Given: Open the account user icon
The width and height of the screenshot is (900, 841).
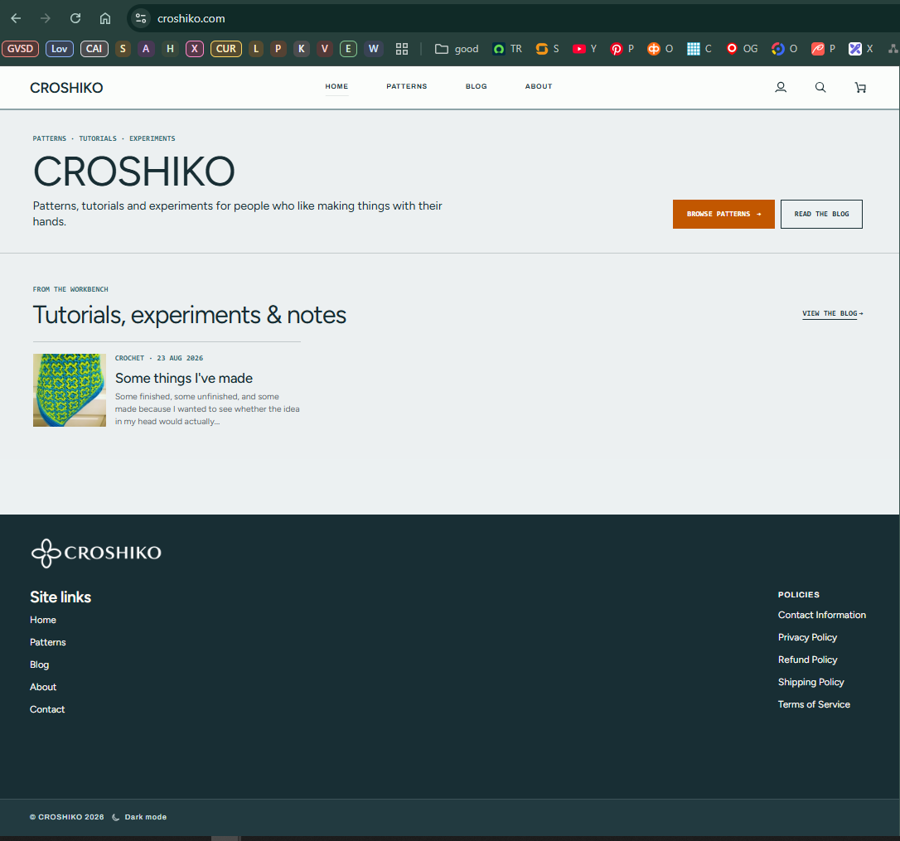Looking at the screenshot, I should pyautogui.click(x=781, y=87).
